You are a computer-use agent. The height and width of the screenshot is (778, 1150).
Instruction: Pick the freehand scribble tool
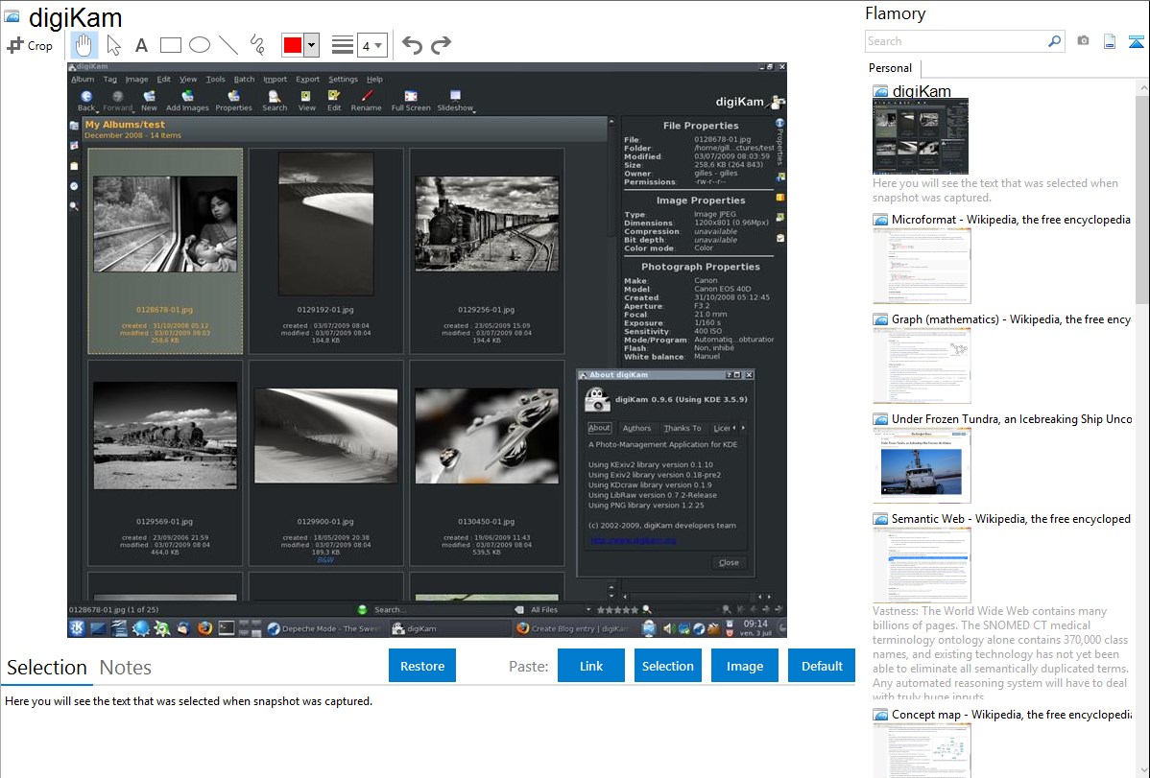tap(257, 45)
